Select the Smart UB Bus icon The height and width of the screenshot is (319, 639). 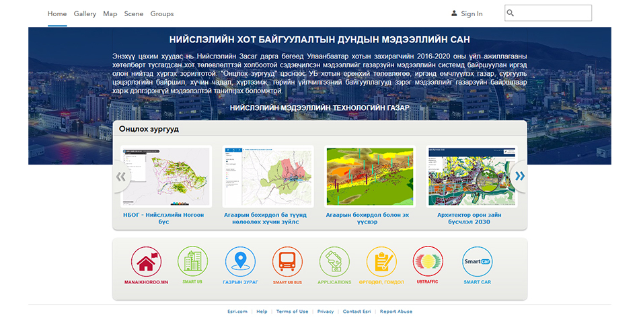(287, 261)
